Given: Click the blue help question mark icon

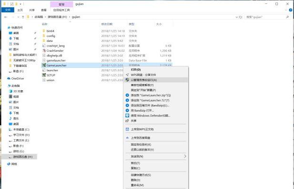Looking at the screenshot, I should point(291,10).
